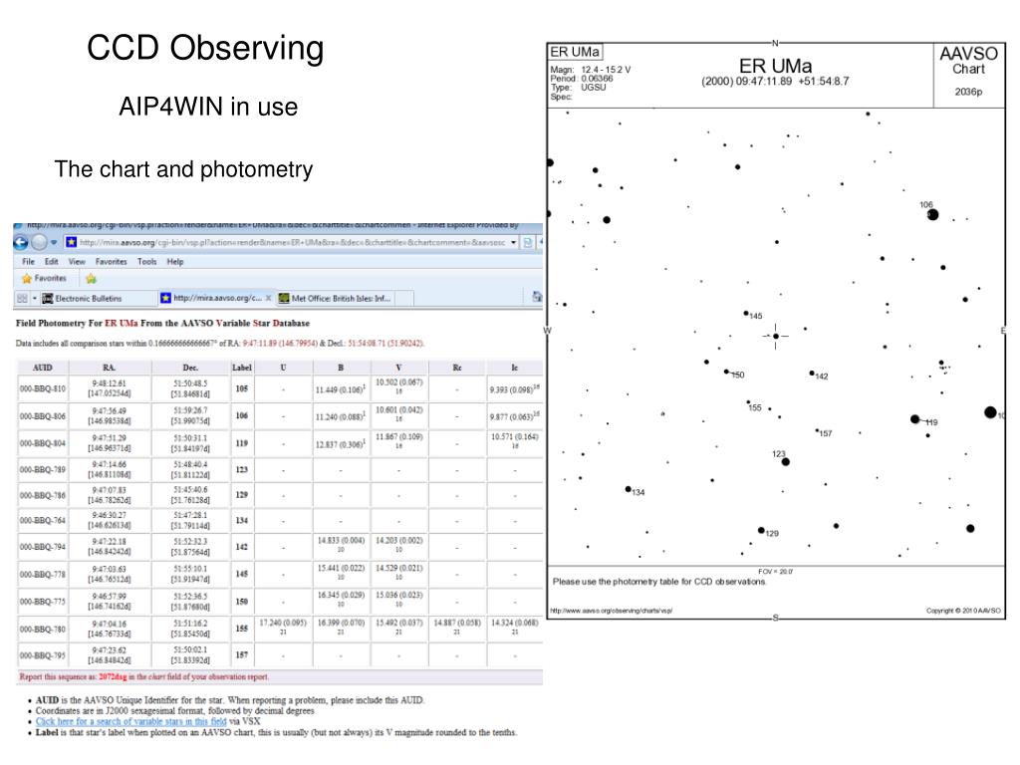Click the aavso.org URL at the chart's bottom left
The image size is (1020, 765).
click(611, 611)
